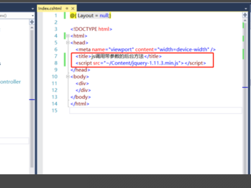Click the title text on line 7

click(118, 56)
